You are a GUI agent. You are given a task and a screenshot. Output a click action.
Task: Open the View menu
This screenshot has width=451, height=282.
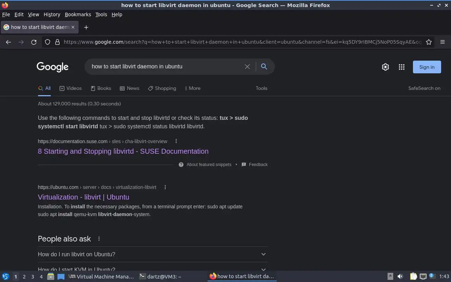point(33,14)
